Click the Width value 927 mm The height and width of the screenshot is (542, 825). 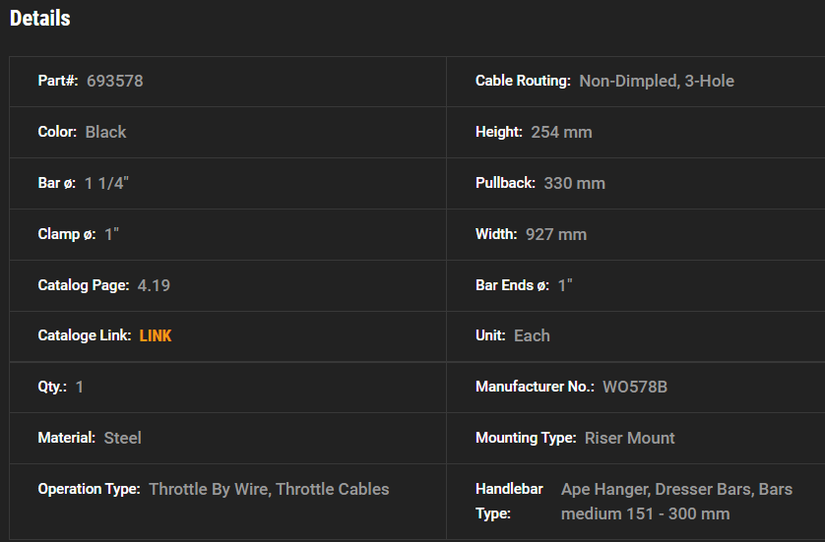click(556, 234)
